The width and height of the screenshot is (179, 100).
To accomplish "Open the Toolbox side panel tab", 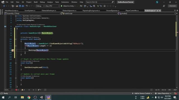I will click(x=2, y=12).
